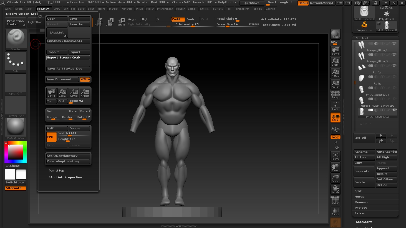
Task: Expand the Geometry section
Action: (364, 222)
